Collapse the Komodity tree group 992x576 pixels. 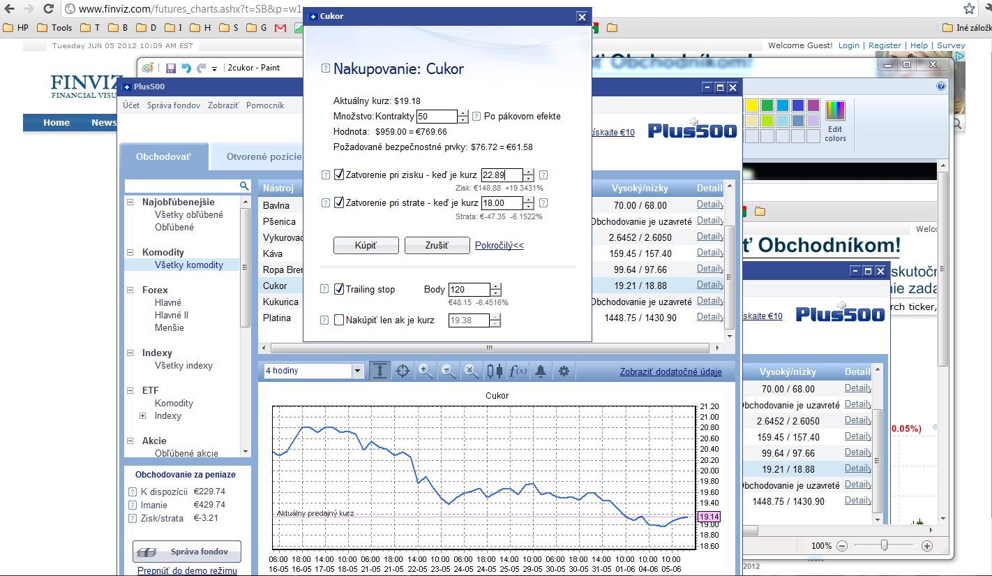[130, 253]
